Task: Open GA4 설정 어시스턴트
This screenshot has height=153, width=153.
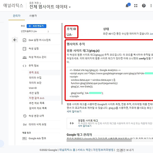Action: pyautogui.click(x=40, y=40)
